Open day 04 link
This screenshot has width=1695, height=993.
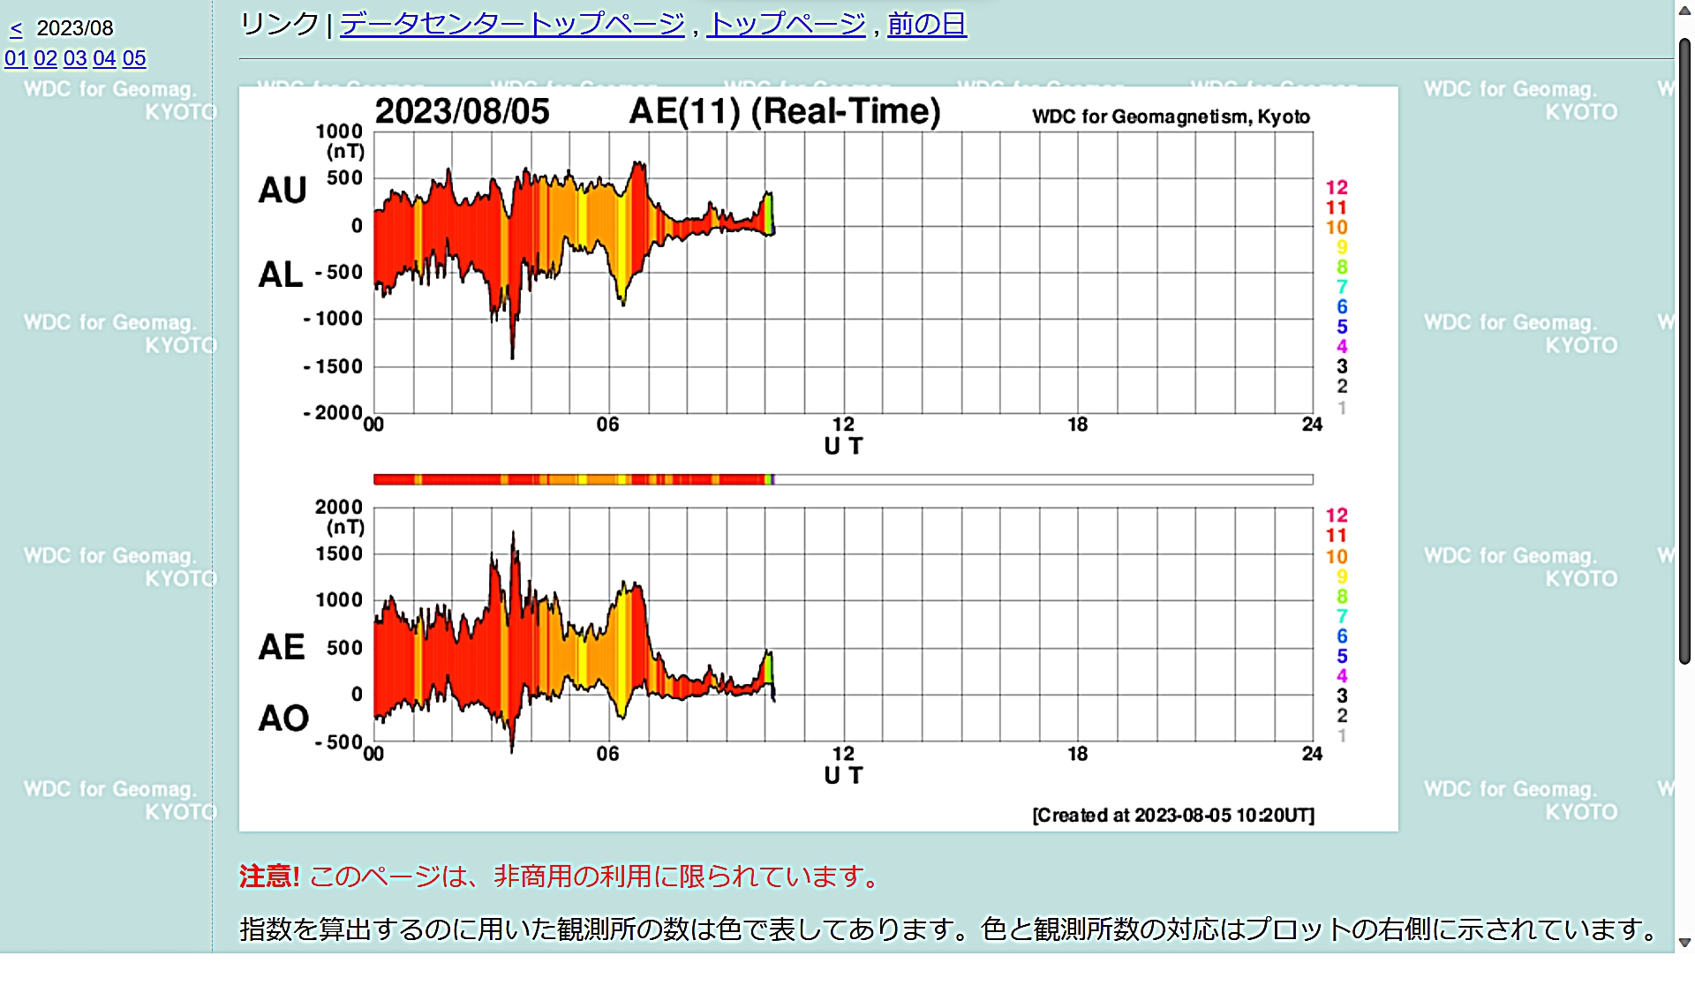(x=104, y=58)
